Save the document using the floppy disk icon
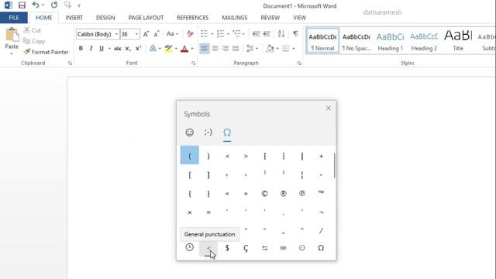 22,5
